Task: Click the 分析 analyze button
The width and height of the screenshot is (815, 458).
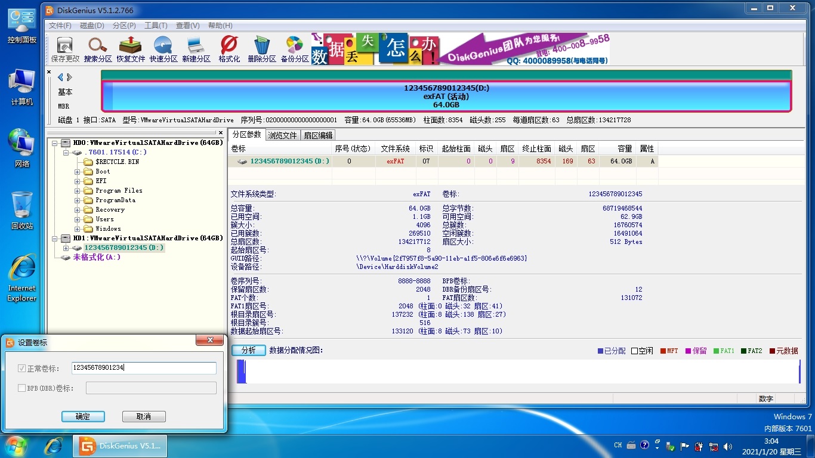Action: [x=248, y=350]
